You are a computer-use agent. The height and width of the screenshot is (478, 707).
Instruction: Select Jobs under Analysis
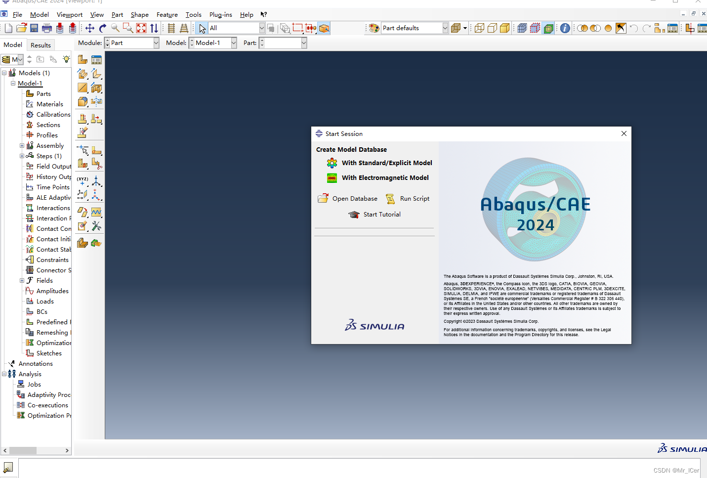coord(34,384)
